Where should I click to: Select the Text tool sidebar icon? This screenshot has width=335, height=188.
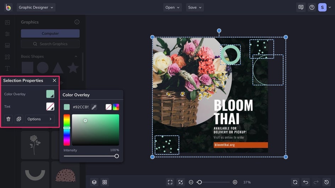[7, 68]
